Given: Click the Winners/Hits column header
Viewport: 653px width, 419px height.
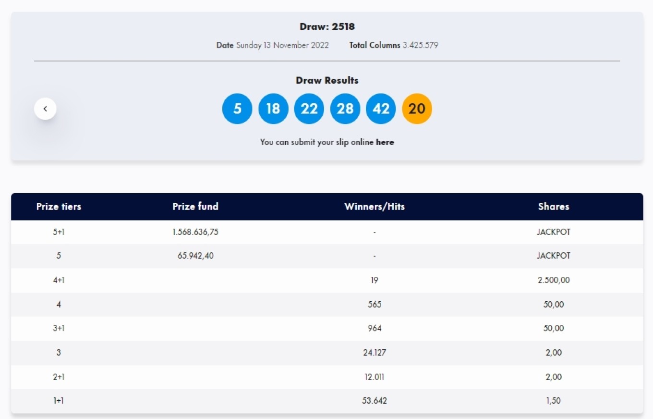Looking at the screenshot, I should [x=375, y=207].
